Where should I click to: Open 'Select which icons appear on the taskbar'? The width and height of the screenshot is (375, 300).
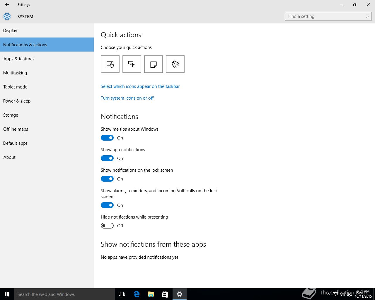click(140, 86)
